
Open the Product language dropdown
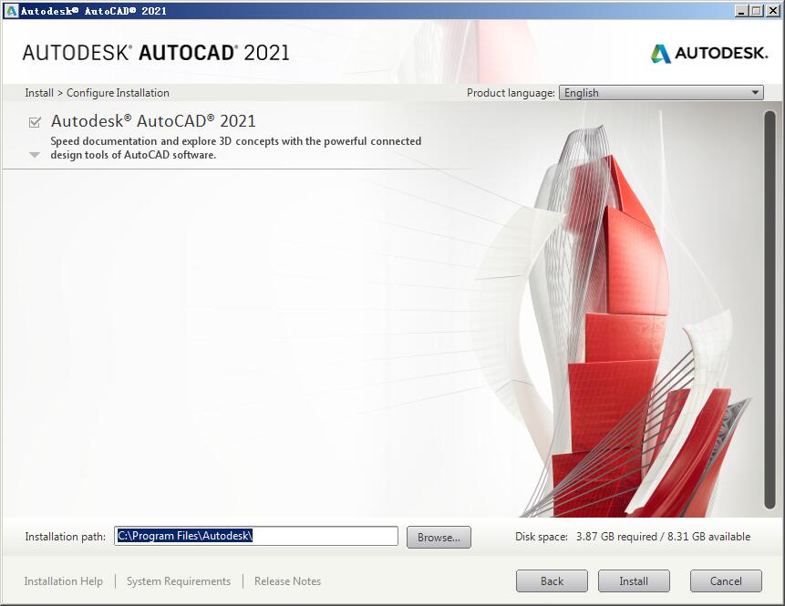(x=661, y=93)
